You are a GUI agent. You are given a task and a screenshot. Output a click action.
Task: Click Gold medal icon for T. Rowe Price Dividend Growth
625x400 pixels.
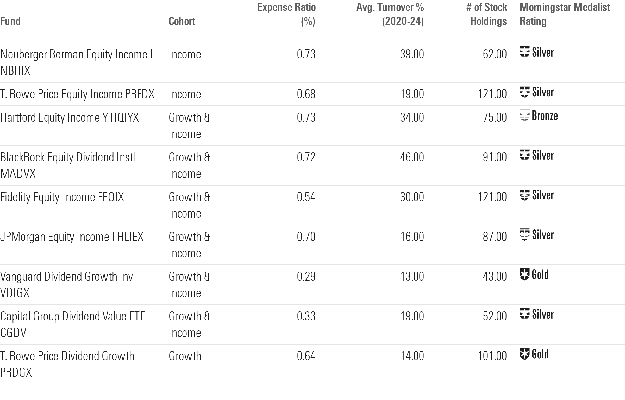[524, 354]
